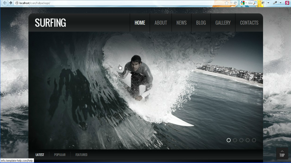The width and height of the screenshot is (291, 163).
Task: Click the SURFING site logo
Action: pyautogui.click(x=50, y=23)
